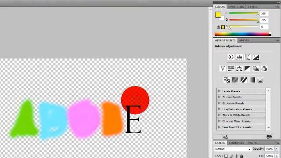The height and width of the screenshot is (158, 281).
Task: Switch Adjustments panel to expanded view
Action: pos(225,136)
